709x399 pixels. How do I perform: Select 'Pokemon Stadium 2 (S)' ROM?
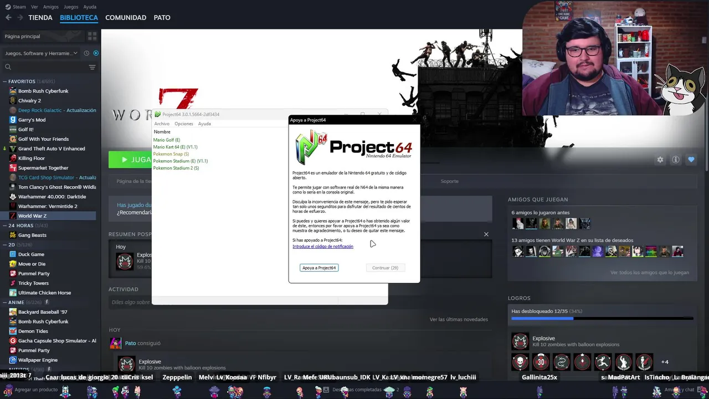[176, 168]
